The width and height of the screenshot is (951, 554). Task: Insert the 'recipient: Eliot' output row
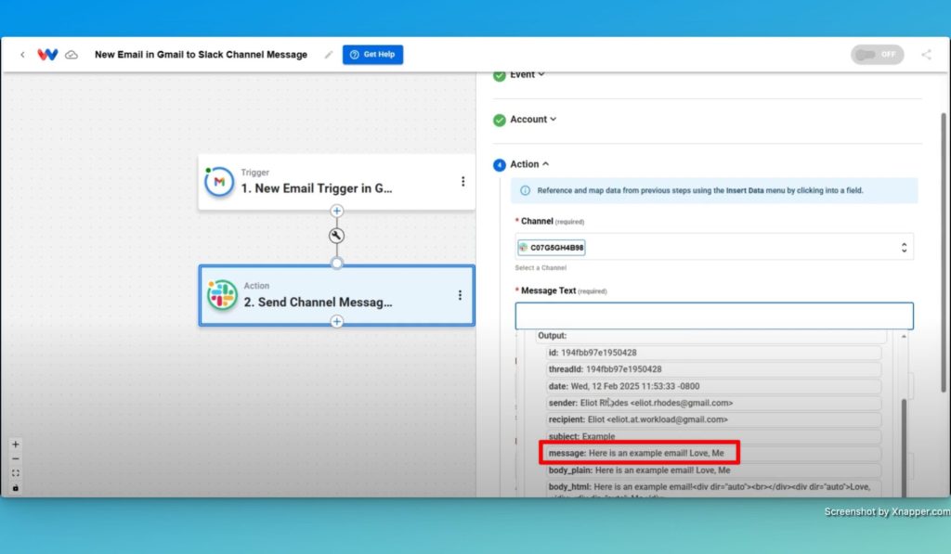713,419
